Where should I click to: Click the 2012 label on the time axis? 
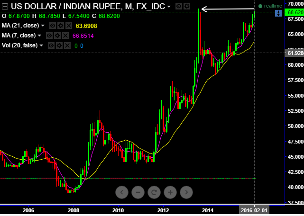(163, 210)
